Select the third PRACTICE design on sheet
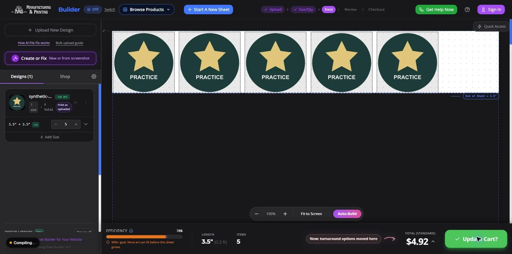This screenshot has width=512, height=254. 275,62
